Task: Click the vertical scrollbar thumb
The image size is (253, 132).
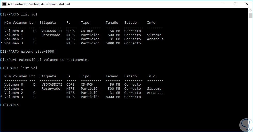Action: pyautogui.click(x=250, y=16)
